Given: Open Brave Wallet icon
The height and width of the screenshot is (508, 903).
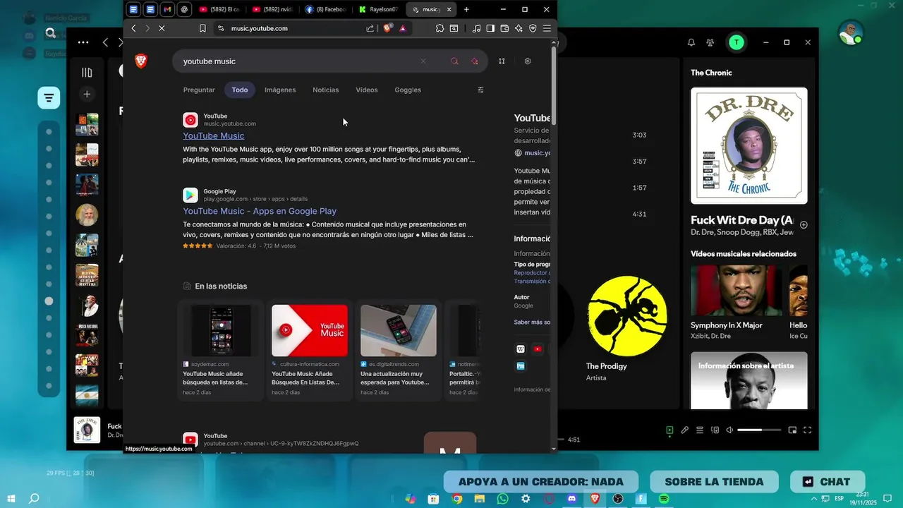Looking at the screenshot, I should [504, 28].
